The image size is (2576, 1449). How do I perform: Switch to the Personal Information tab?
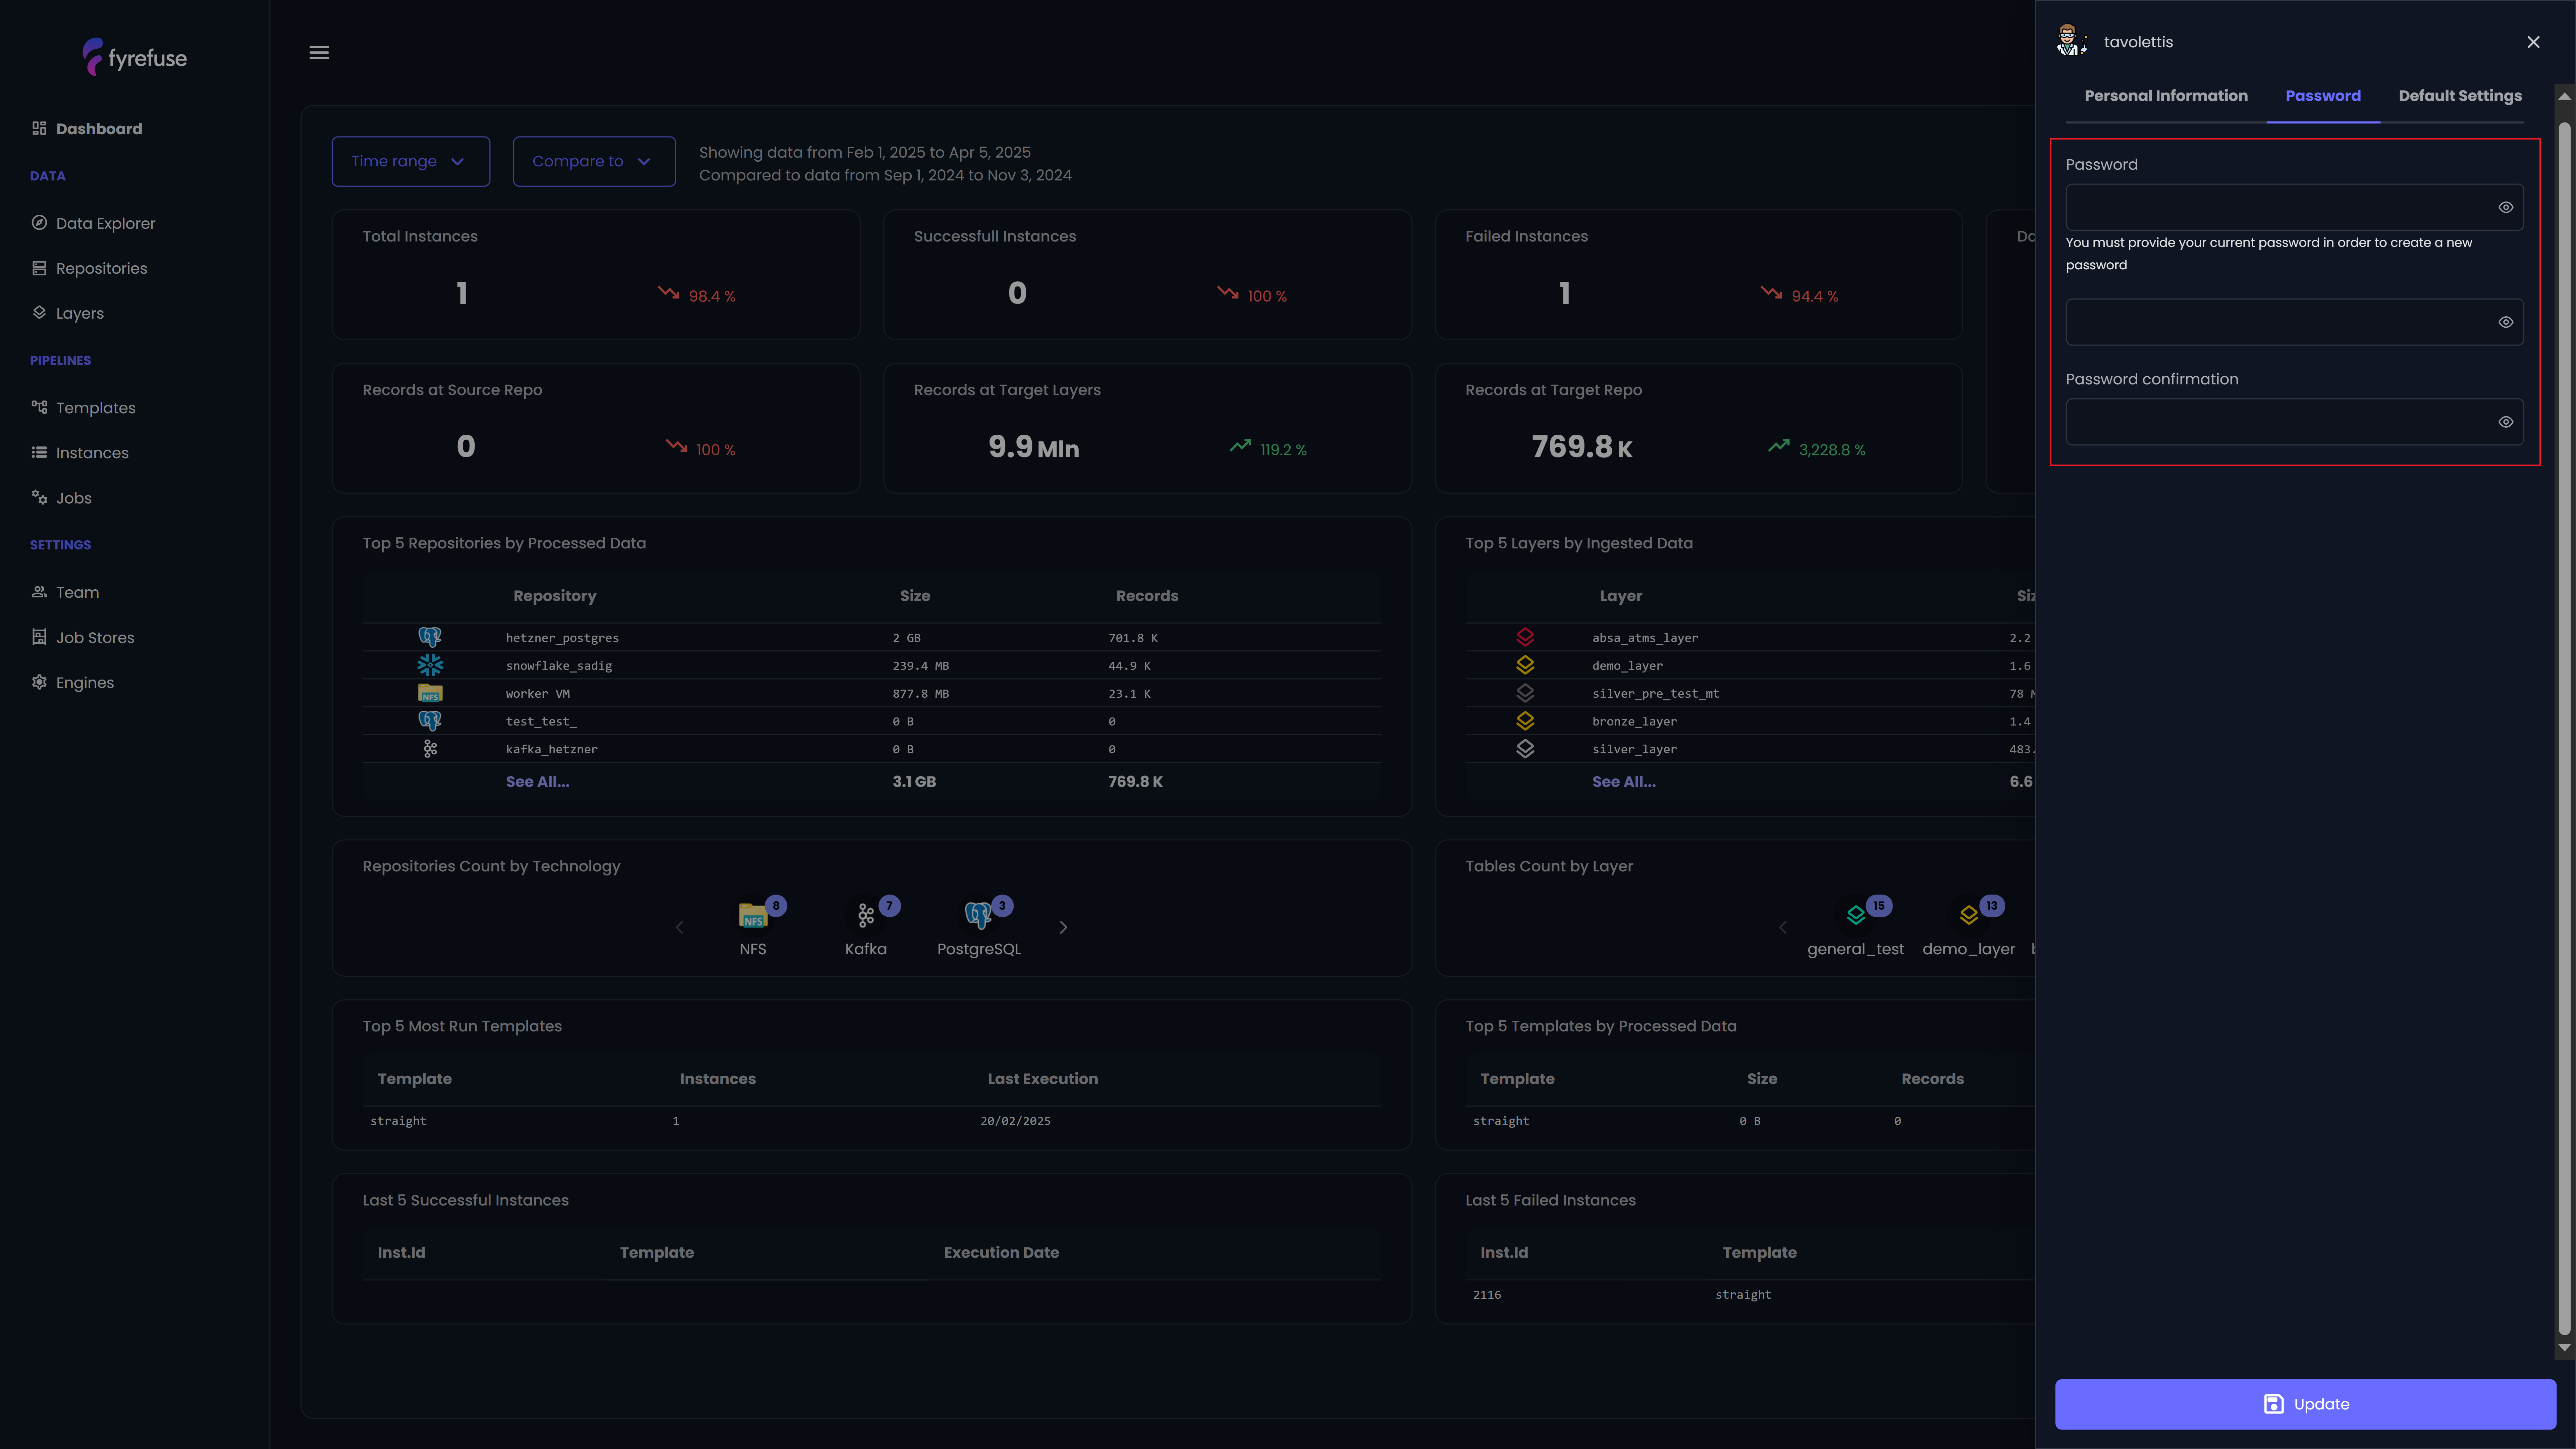[x=2166, y=96]
